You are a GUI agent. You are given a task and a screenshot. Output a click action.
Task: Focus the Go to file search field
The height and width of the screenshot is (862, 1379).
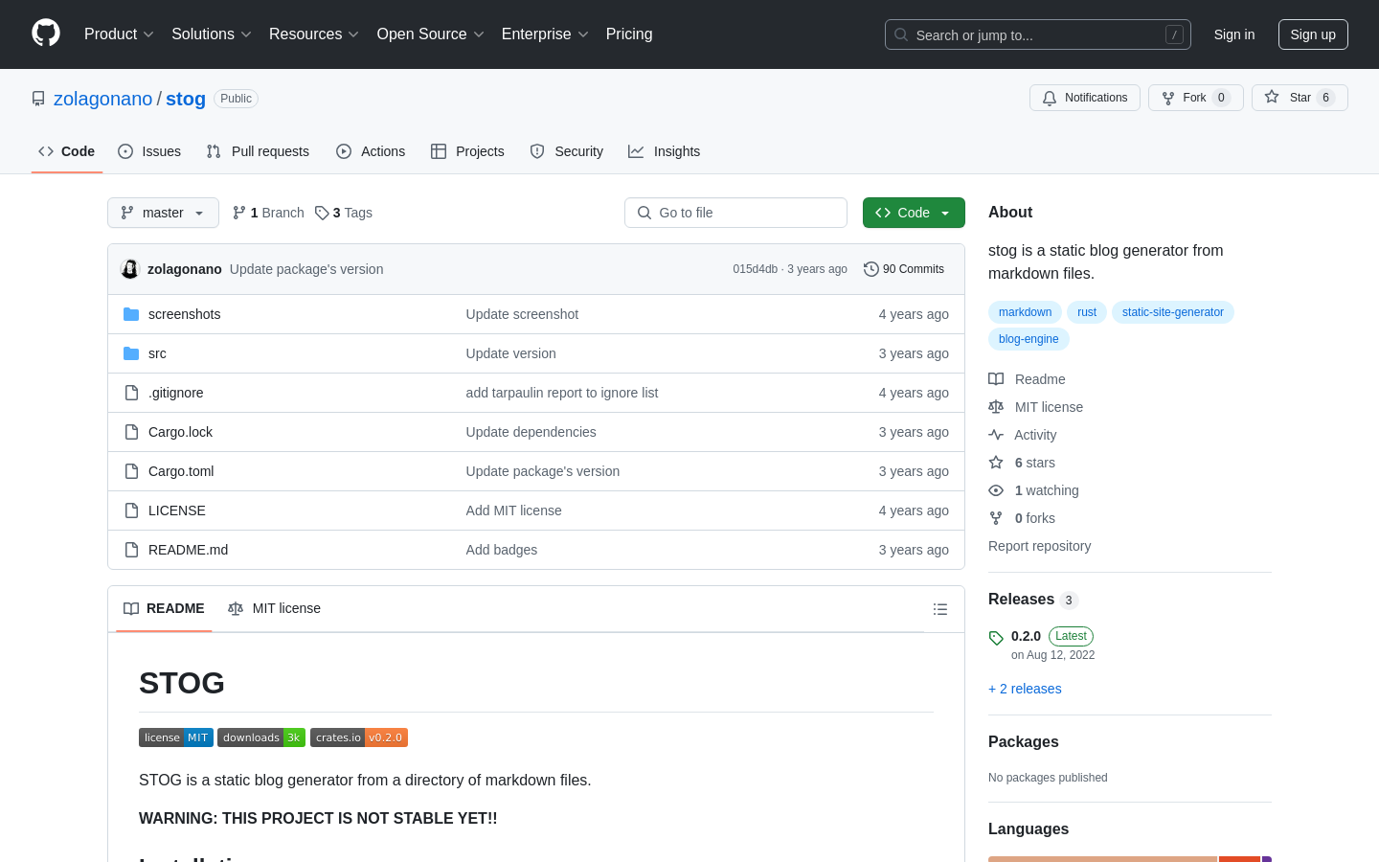point(735,213)
